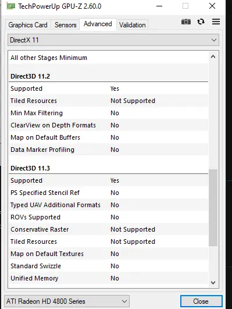The width and height of the screenshot is (232, 309).
Task: Click Tiled Resources under Direct3D 11.2
Action: pyautogui.click(x=108, y=101)
